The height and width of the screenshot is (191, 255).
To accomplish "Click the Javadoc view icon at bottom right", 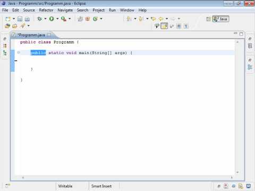I will pyautogui.click(x=234, y=186).
